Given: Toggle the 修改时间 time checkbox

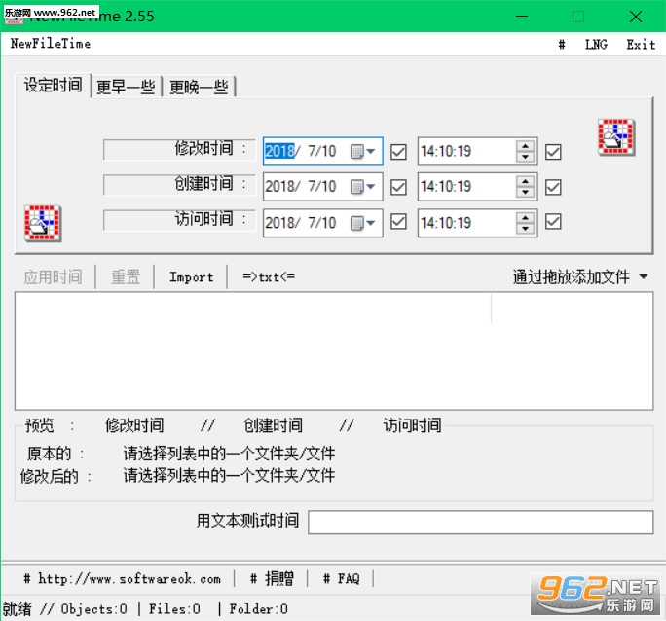Looking at the screenshot, I should pos(553,152).
